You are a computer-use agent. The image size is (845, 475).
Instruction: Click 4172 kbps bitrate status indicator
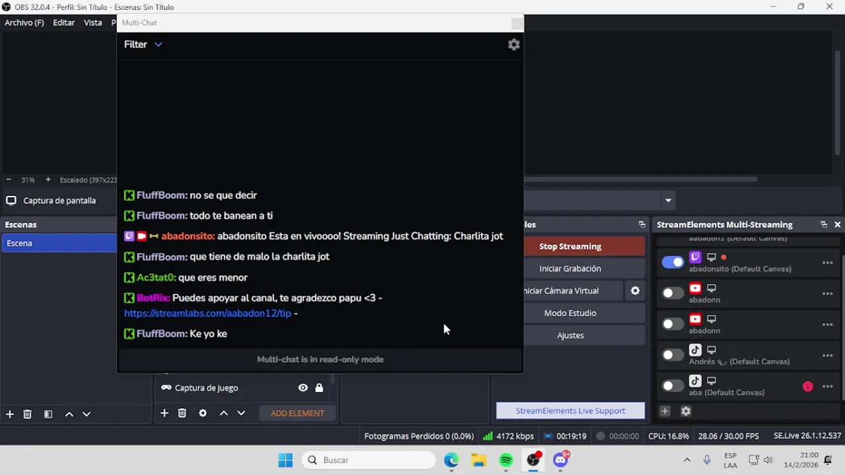pos(508,436)
